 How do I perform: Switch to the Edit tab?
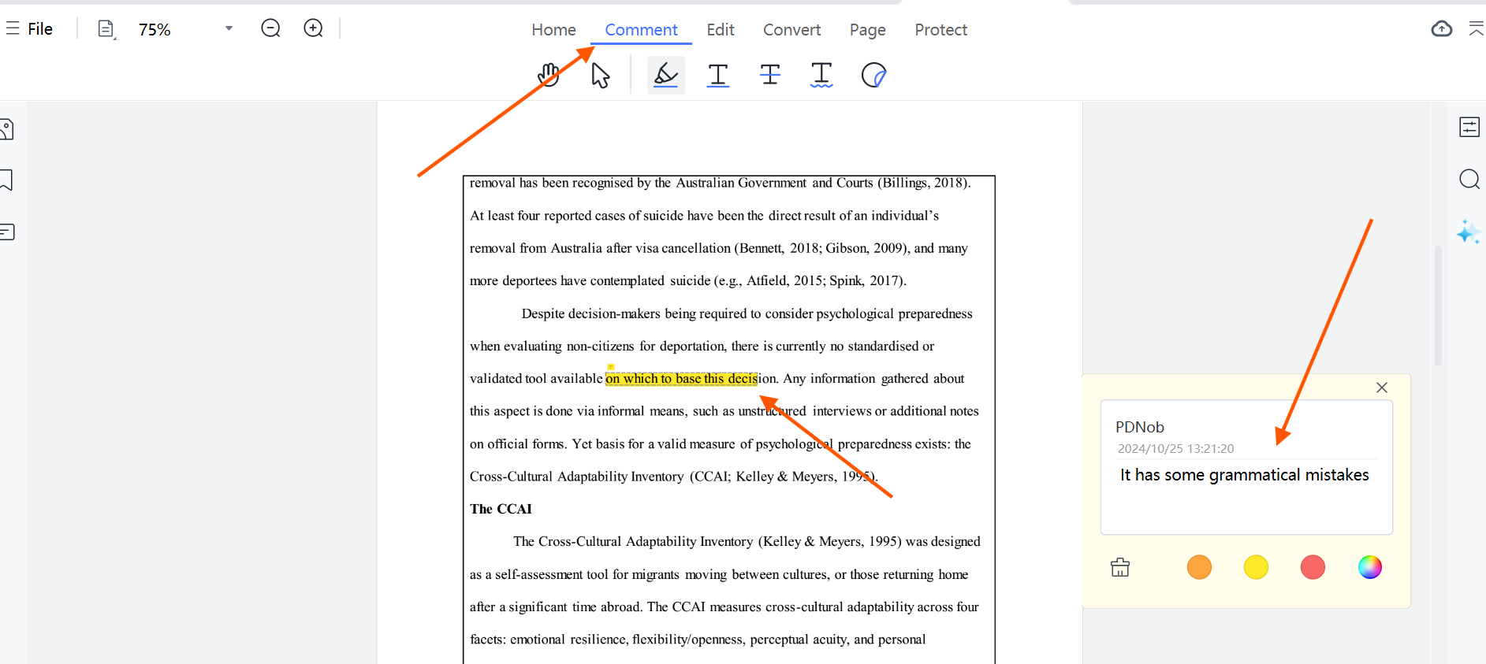(720, 30)
